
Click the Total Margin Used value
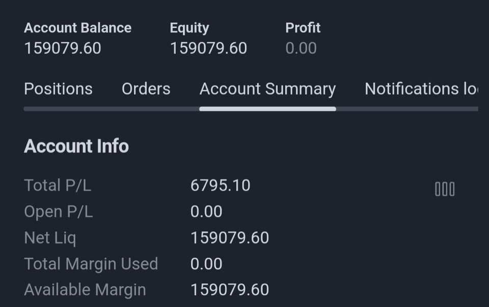coord(206,264)
